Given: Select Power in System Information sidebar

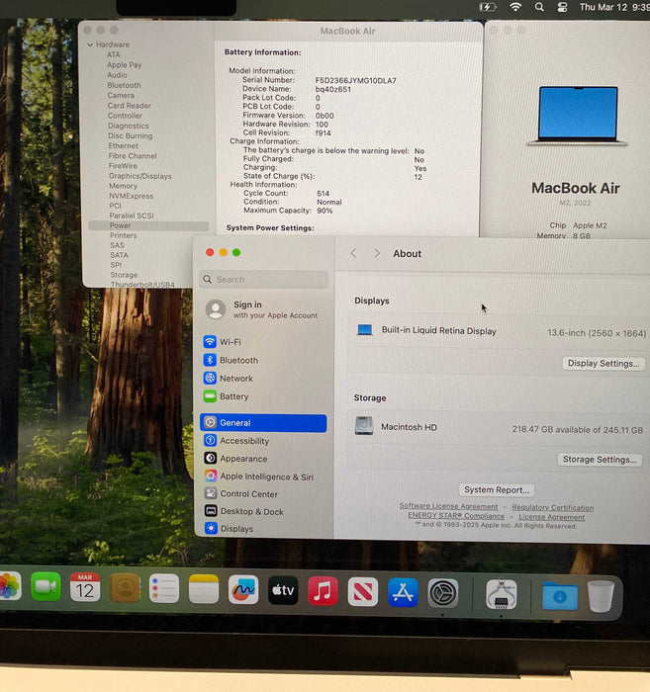Looking at the screenshot, I should (148, 225).
